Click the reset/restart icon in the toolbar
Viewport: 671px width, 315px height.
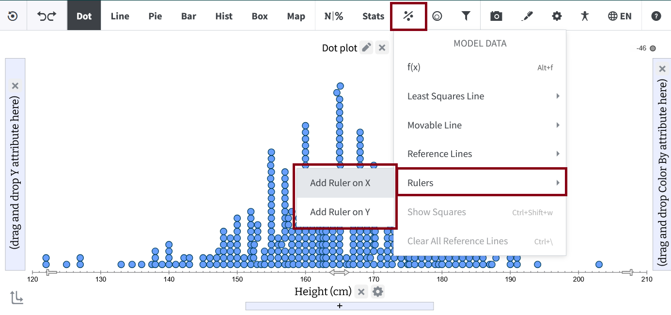pos(13,16)
